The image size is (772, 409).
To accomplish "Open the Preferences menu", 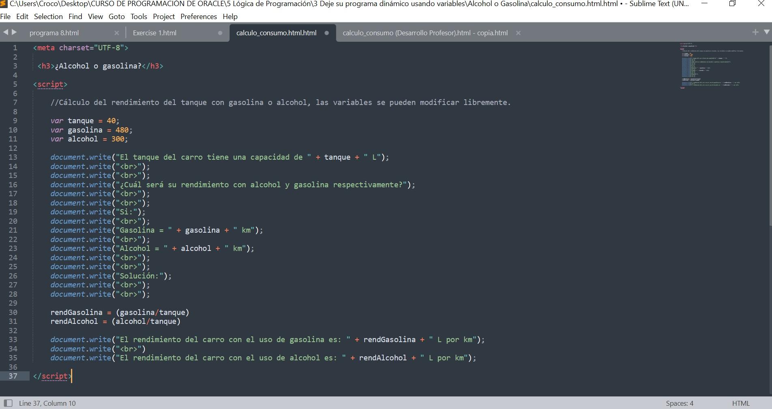I will [x=199, y=17].
